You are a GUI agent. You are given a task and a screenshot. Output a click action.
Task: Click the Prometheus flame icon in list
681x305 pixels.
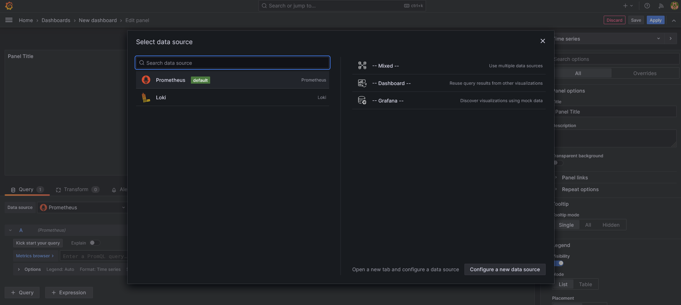(146, 80)
